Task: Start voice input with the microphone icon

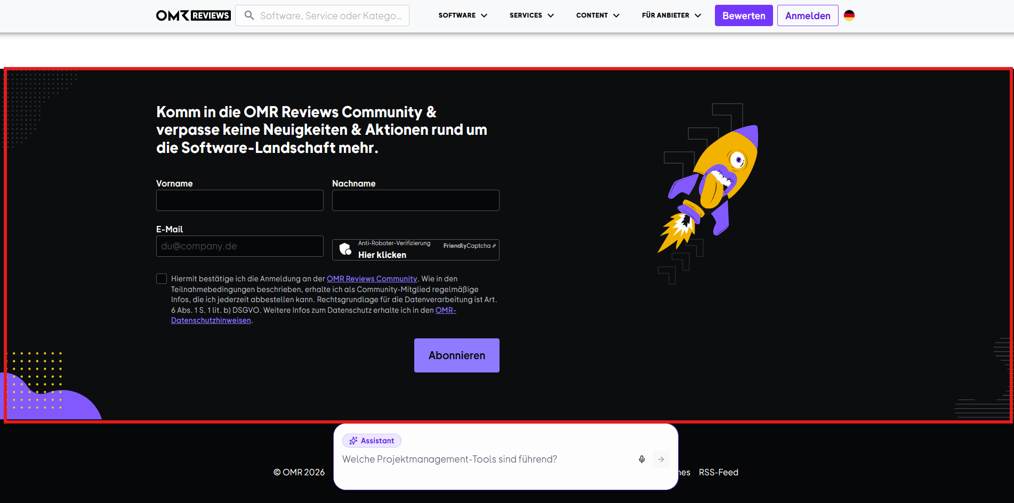Action: coord(642,459)
